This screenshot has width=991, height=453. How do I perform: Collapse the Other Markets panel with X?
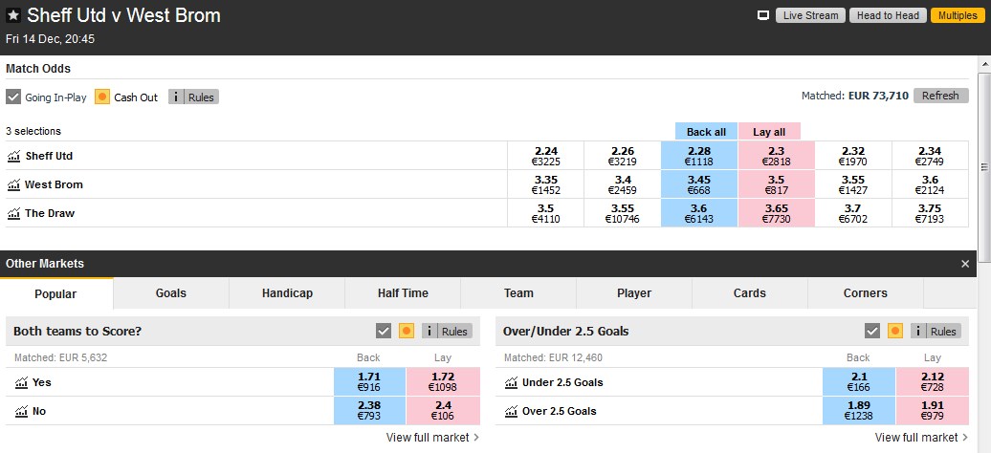965,264
